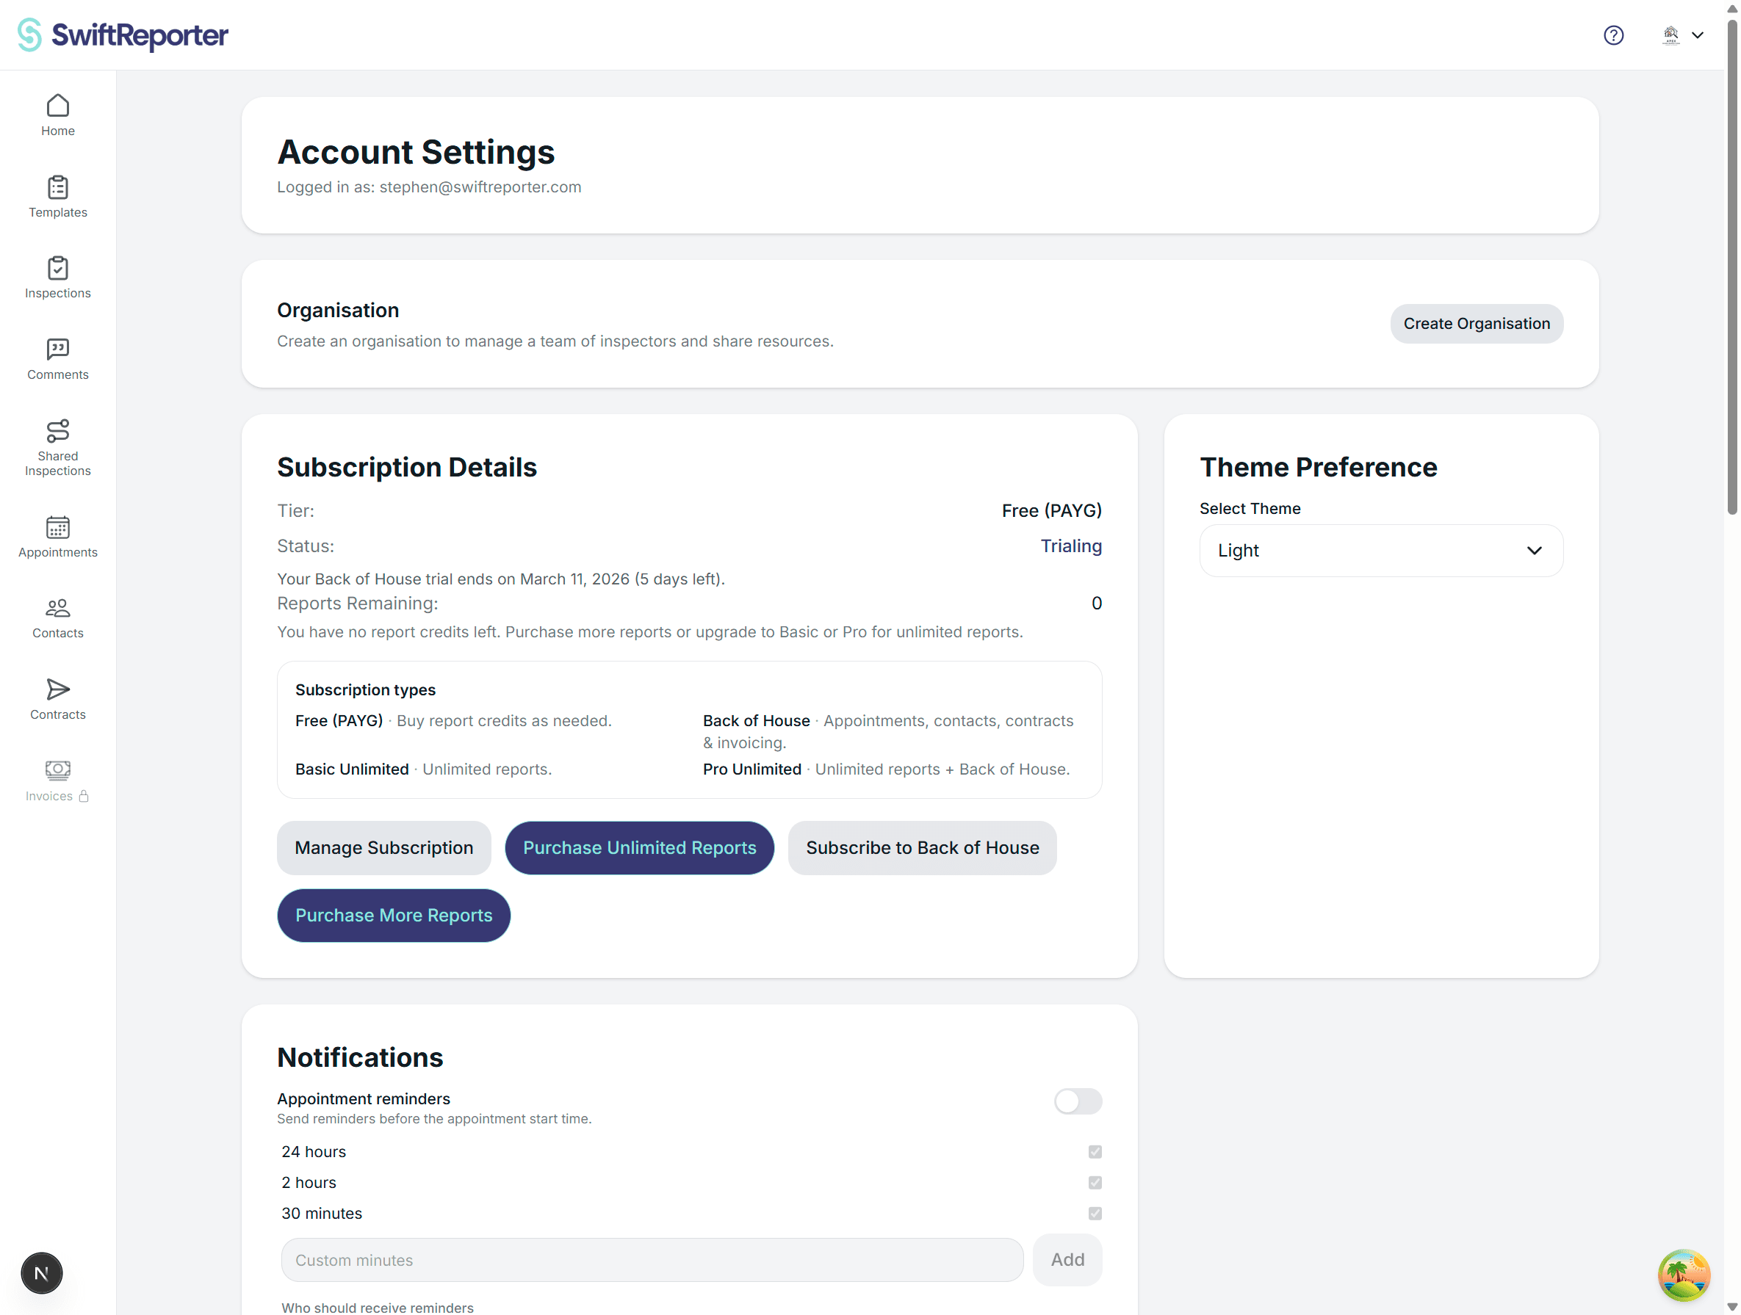Open Templates in the sidebar
The width and height of the screenshot is (1741, 1315).
point(57,197)
